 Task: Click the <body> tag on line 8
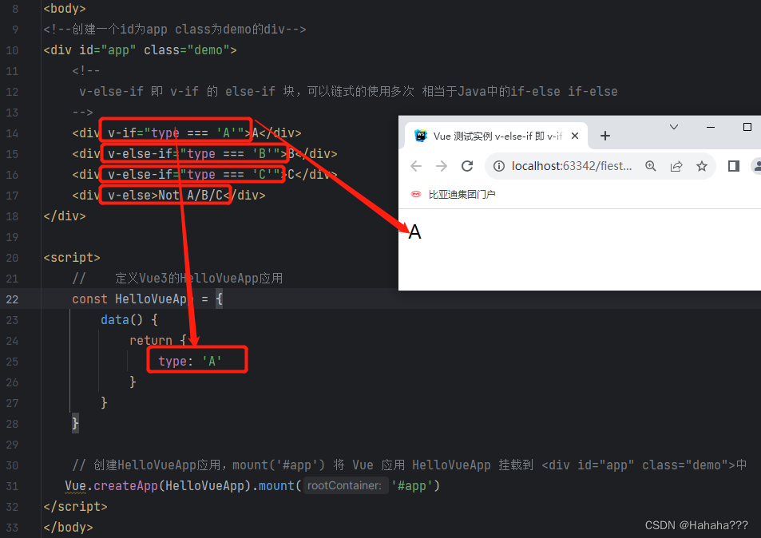click(x=65, y=9)
